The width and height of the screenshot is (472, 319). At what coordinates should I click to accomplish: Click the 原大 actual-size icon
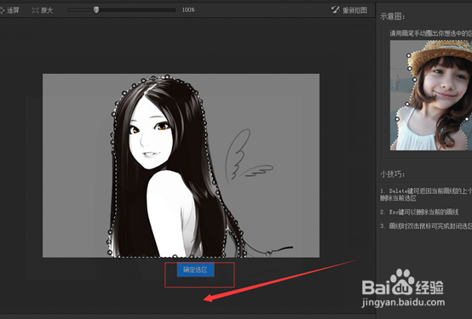pos(35,10)
